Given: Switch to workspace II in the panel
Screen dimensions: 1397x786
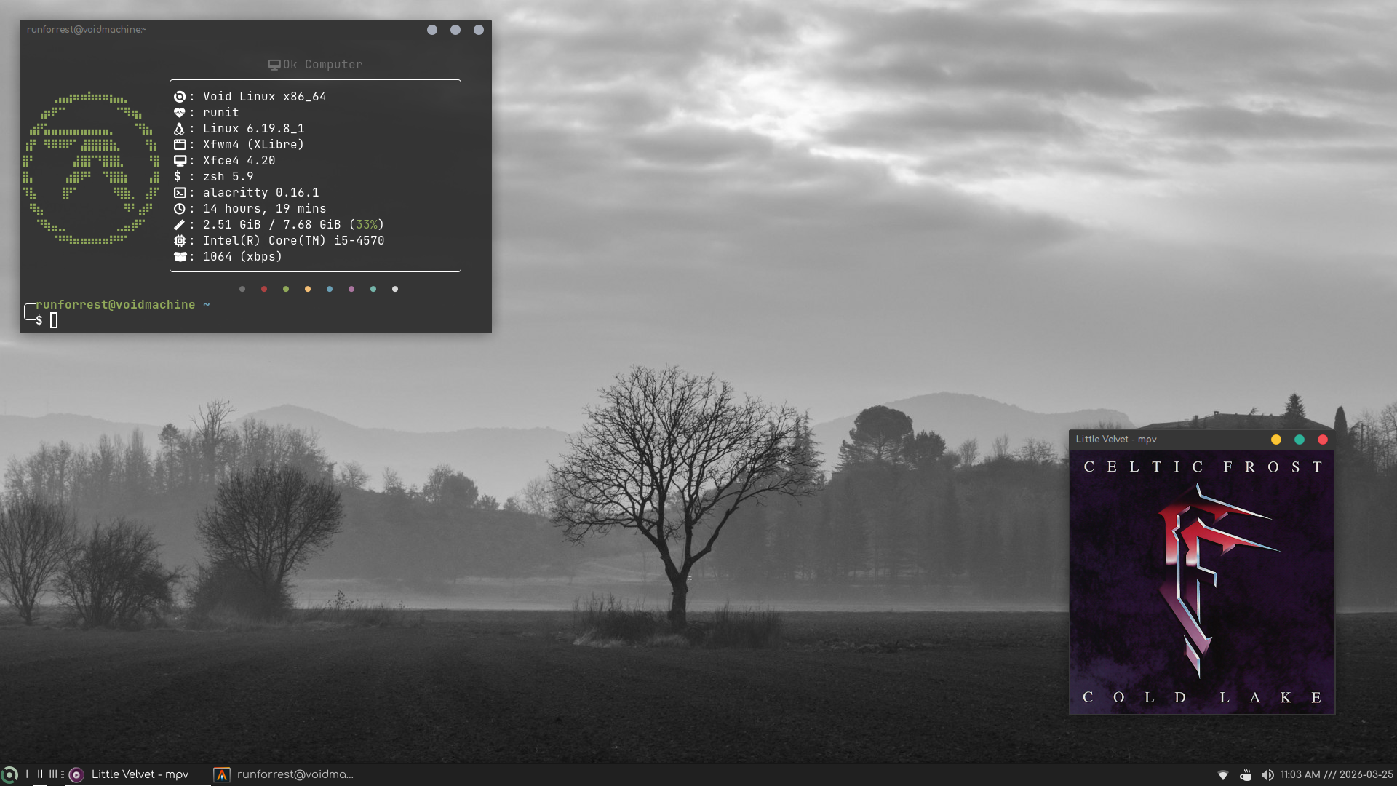Looking at the screenshot, I should pyautogui.click(x=40, y=774).
